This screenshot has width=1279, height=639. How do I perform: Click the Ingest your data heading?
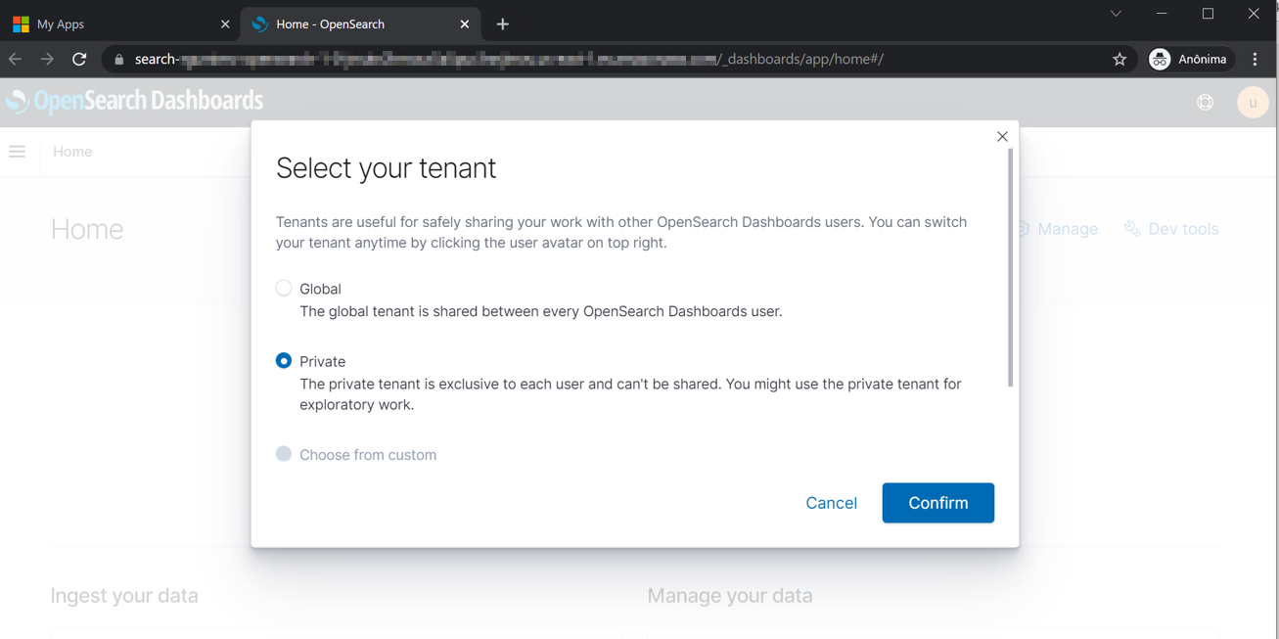(124, 596)
